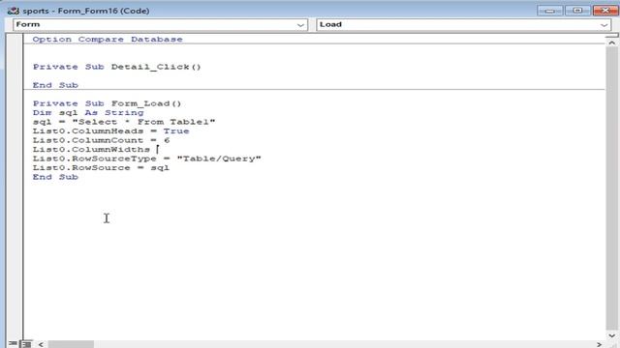Click 'End Sub' after Detail_Click
The height and width of the screenshot is (348, 620).
pyautogui.click(x=55, y=85)
